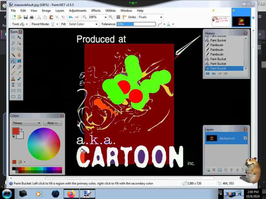Click the History rewind to start button
266x199 pixels.
(x=208, y=74)
